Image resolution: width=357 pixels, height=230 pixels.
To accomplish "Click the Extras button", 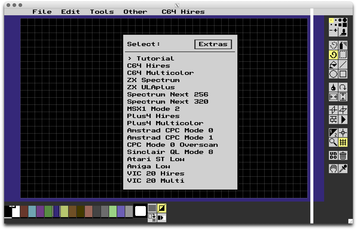I will 213,44.
